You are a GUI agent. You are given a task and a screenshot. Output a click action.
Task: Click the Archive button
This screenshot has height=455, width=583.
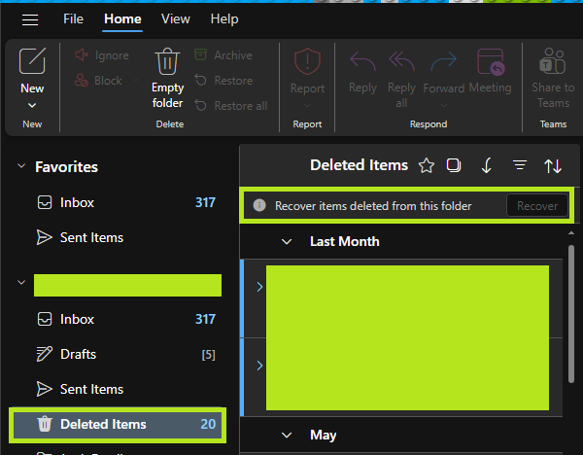click(223, 55)
